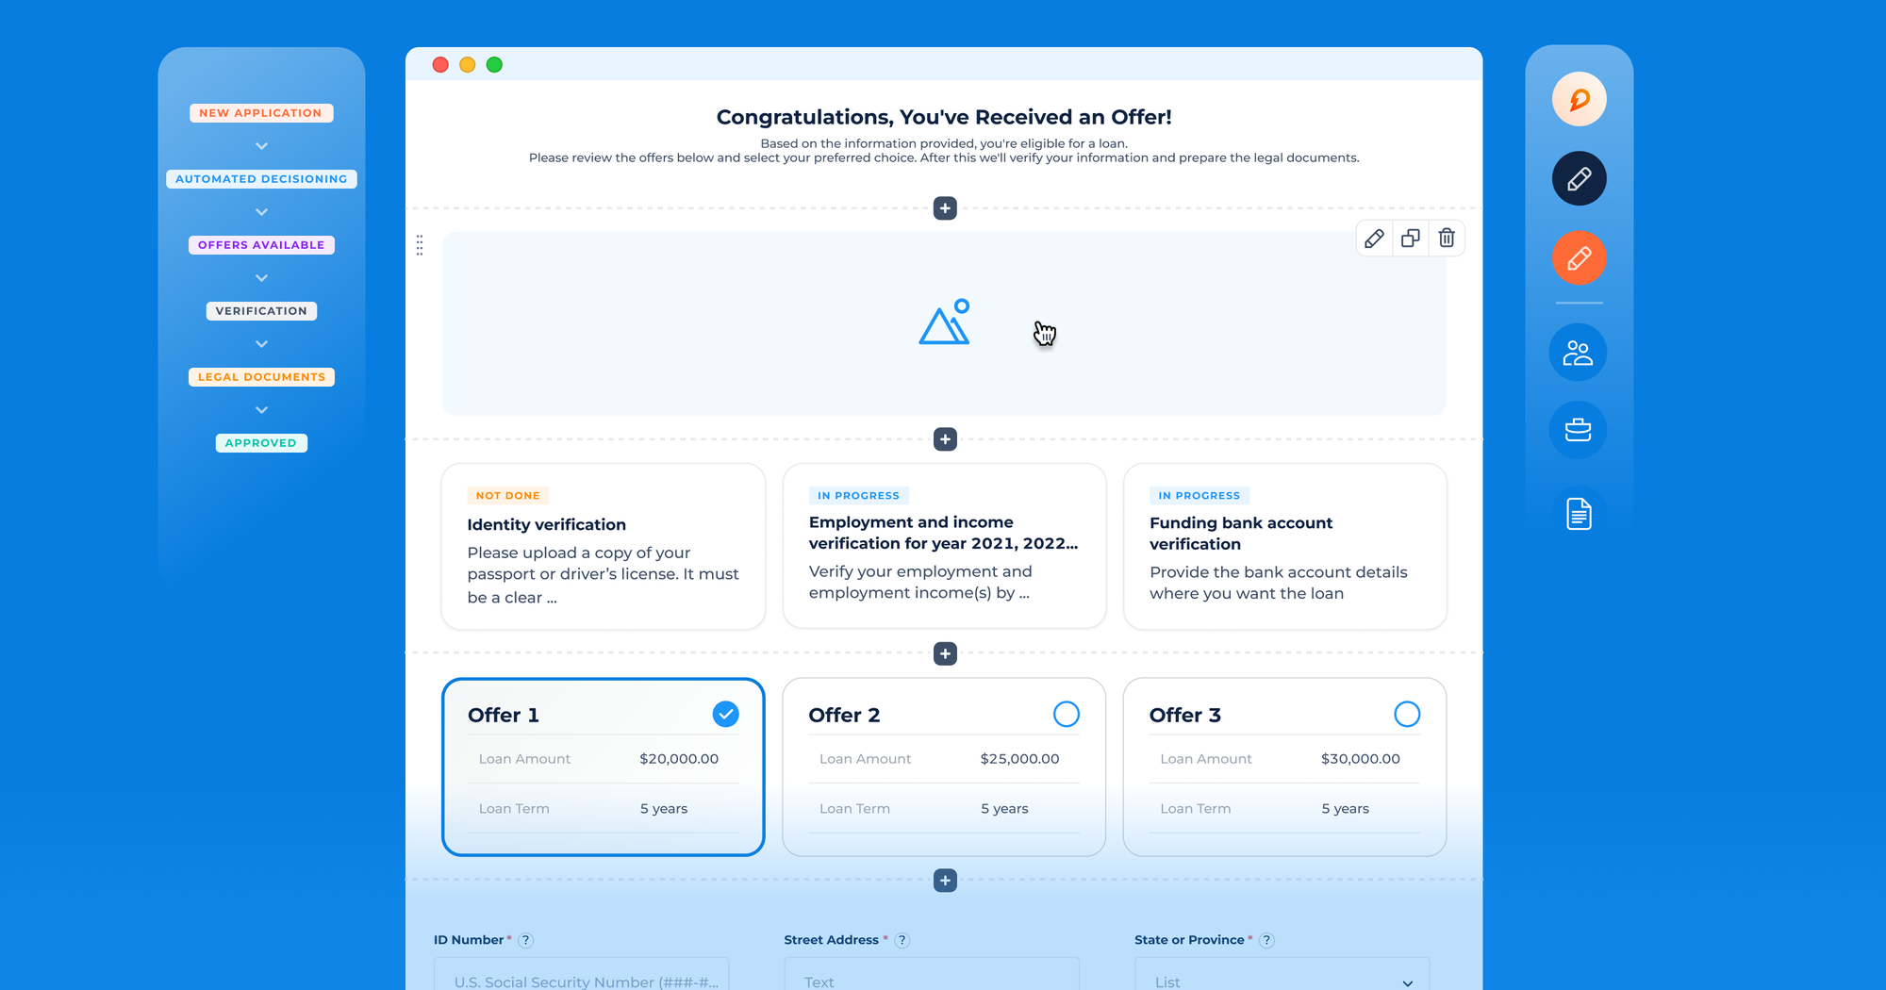Open Employment and income verification card
Image resolution: width=1886 pixels, height=990 pixels.
point(944,545)
